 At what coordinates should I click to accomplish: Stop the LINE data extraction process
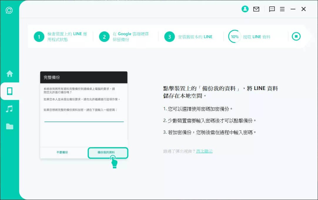(x=296, y=37)
